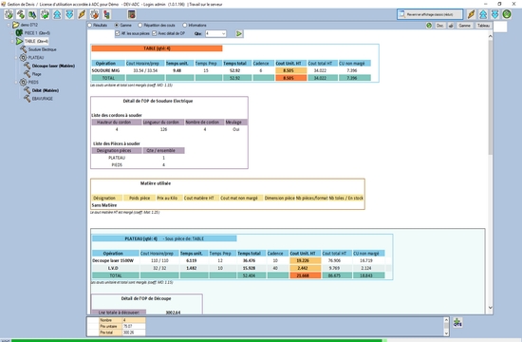Image resolution: width=522 pixels, height=342 pixels.
Task: Click the hammer with green arrow toolbar icon
Action: point(21,14)
